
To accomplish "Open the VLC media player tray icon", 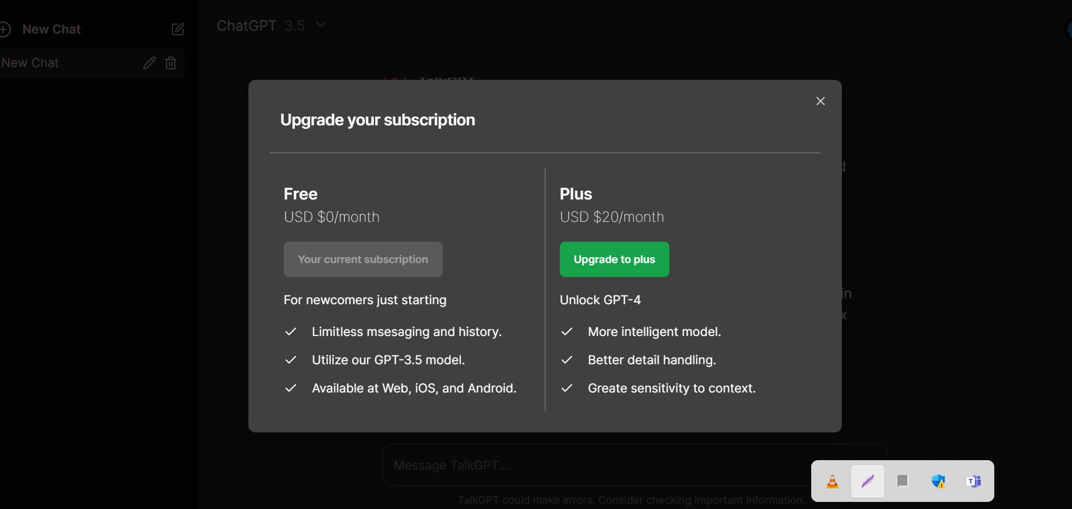I will pyautogui.click(x=832, y=481).
